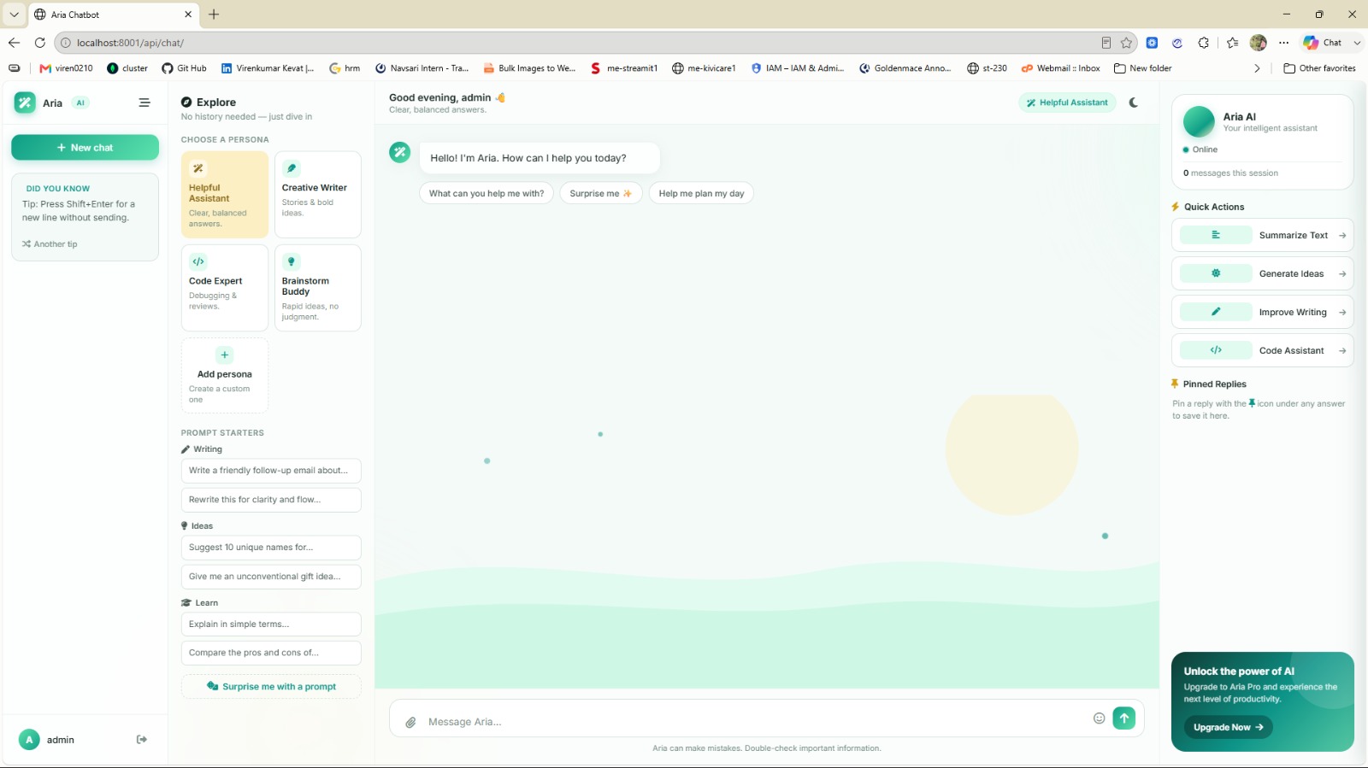1368x768 pixels.
Task: Click the Aria logo icon in sidebar
Action: pyautogui.click(x=25, y=103)
